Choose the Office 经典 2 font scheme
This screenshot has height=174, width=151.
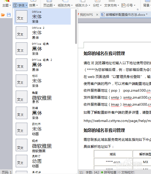tap(42, 65)
